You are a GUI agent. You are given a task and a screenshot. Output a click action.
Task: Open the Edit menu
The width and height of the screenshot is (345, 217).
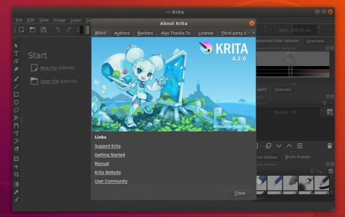30,20
